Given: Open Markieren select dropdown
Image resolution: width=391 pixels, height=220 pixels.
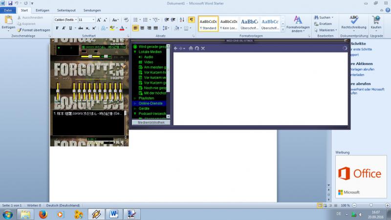Looking at the screenshot, I should pos(326,30).
